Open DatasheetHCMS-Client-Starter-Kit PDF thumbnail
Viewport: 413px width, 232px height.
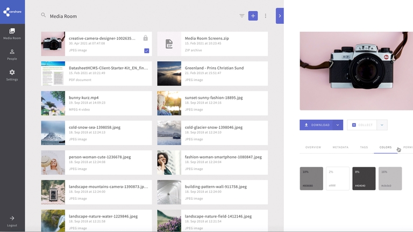53,74
